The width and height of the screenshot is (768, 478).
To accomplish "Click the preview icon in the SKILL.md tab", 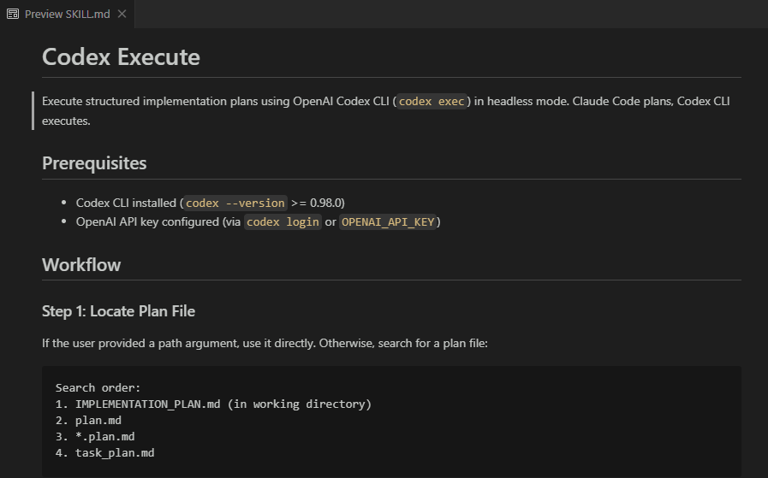I will (x=13, y=15).
